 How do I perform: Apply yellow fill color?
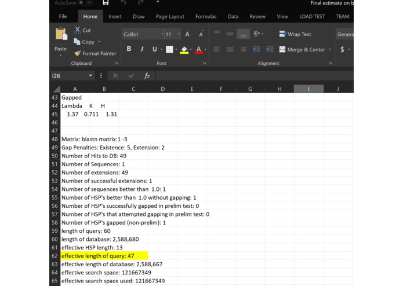tap(184, 50)
